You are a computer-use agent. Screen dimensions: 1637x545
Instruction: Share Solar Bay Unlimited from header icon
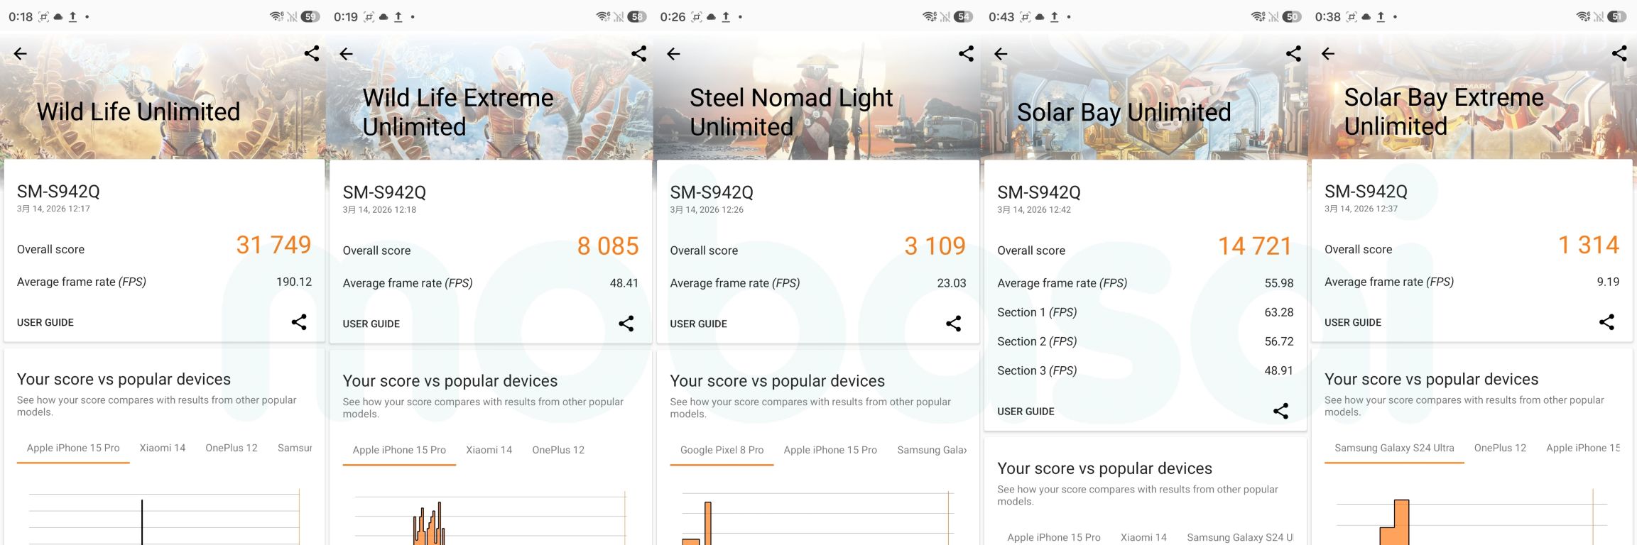point(1293,54)
